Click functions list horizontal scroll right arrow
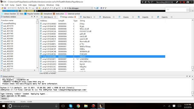 click(x=35, y=70)
